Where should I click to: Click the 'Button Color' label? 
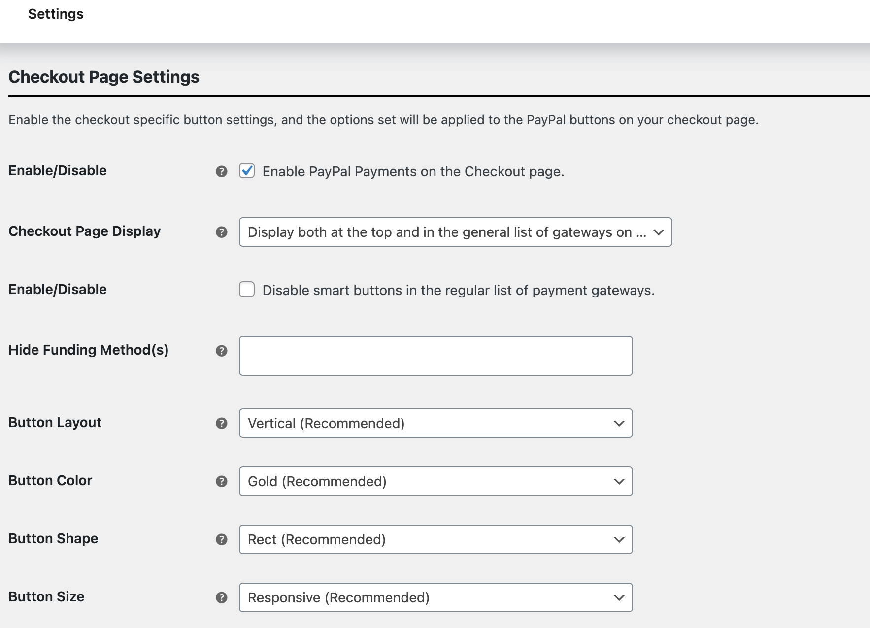pyautogui.click(x=50, y=481)
